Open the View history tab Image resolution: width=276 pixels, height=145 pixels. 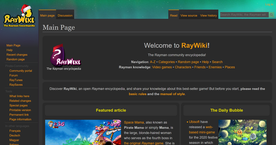208,15
